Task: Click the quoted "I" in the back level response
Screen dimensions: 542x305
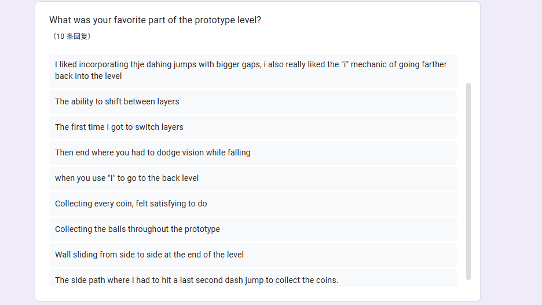Action: tap(111, 178)
